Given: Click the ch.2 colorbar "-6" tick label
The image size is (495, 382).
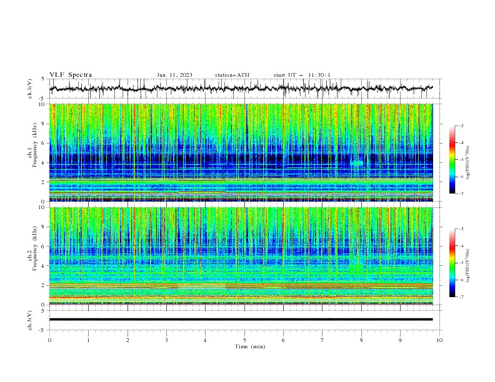Looking at the screenshot, I should point(461,280).
